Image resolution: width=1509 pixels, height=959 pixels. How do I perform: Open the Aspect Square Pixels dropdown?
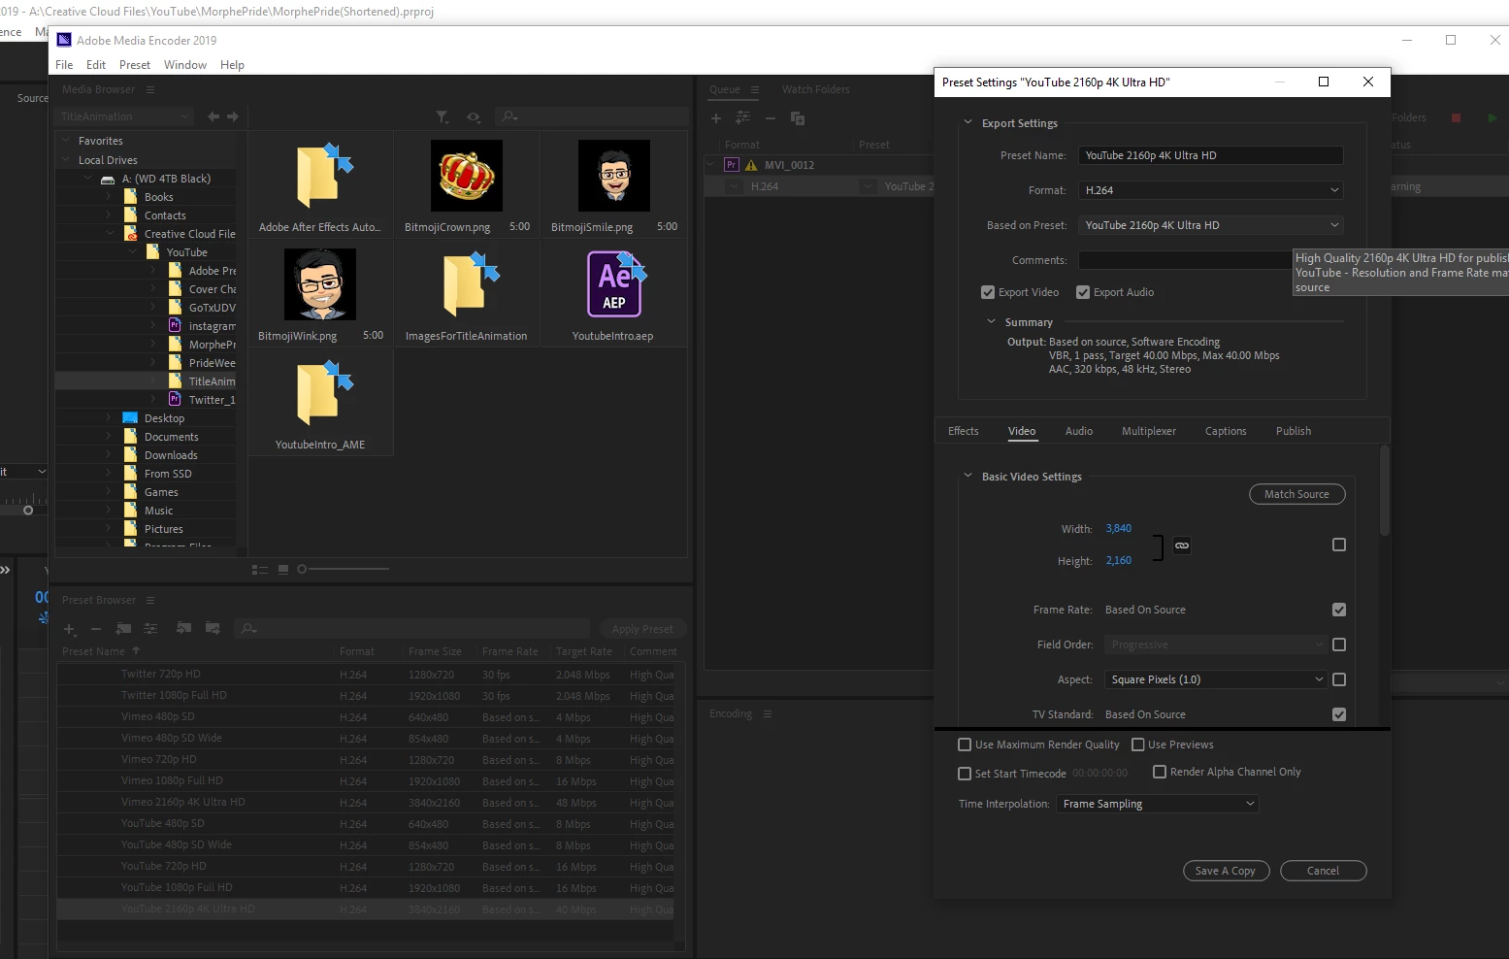[1217, 679]
